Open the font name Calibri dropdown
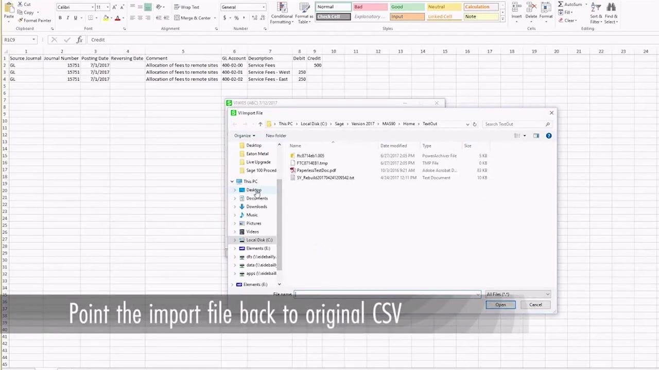 pos(93,7)
